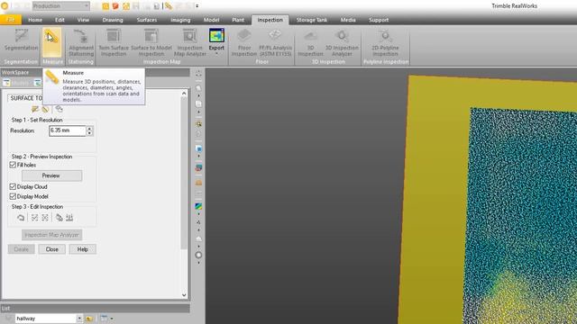Click the Export inspection map icon
The height and width of the screenshot is (324, 577).
pyautogui.click(x=216, y=36)
